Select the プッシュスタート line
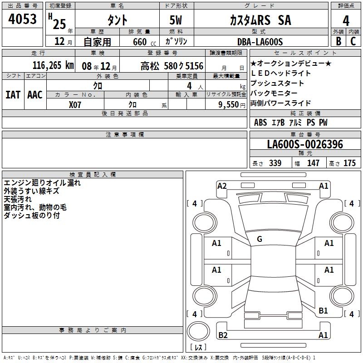Viewport: 363px width, 363px height. pyautogui.click(x=277, y=83)
